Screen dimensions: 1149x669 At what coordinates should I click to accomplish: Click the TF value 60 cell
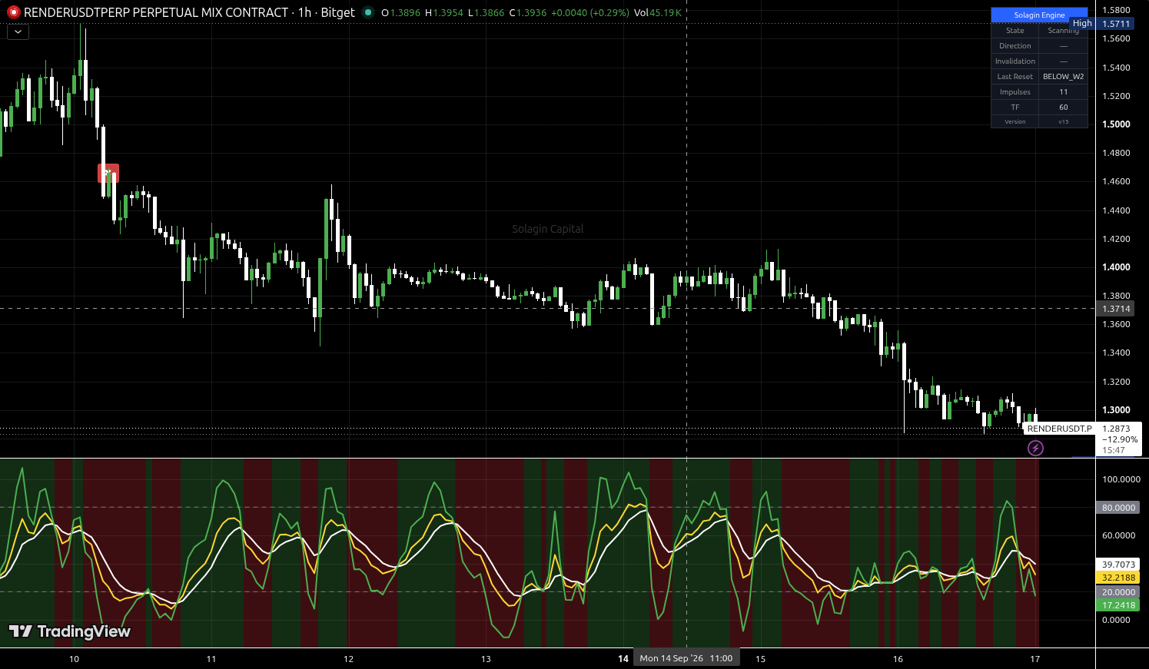click(1063, 108)
